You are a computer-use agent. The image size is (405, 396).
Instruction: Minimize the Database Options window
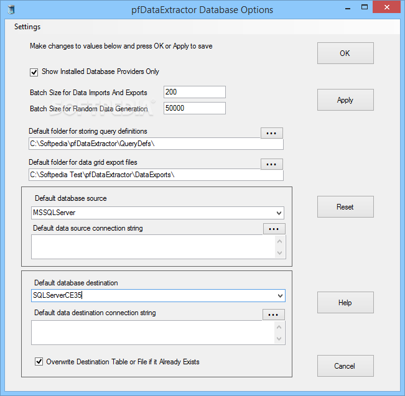(348, 9)
